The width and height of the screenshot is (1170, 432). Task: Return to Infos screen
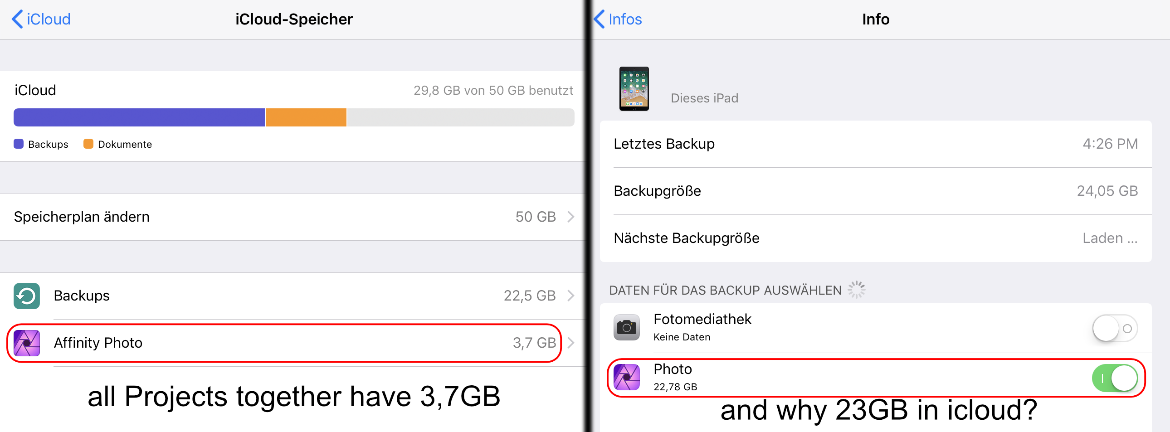pyautogui.click(x=618, y=19)
